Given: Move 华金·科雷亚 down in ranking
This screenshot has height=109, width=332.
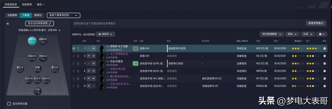Looking at the screenshot, I should click(x=93, y=63).
